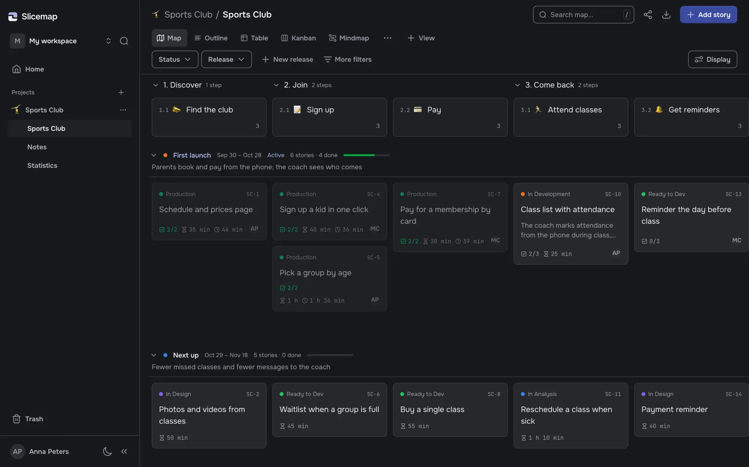Collapse the Next up release
Viewport: 749px width, 467px height.
[154, 355]
